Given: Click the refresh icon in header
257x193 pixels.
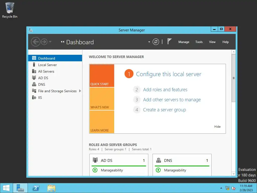Looking at the screenshot, I should coord(156,42).
